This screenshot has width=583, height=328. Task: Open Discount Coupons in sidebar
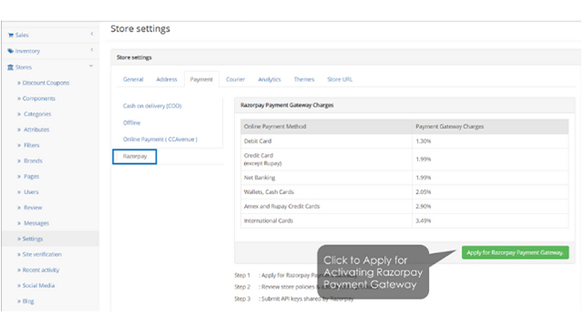[x=46, y=83]
